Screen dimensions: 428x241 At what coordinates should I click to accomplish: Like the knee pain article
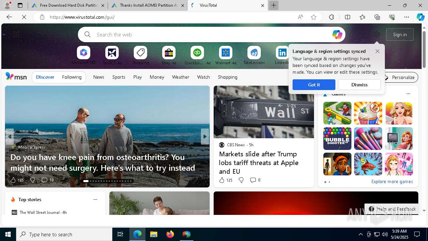[13, 180]
